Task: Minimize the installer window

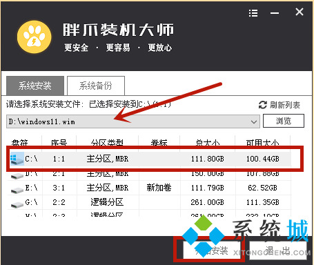Action: pyautogui.click(x=275, y=13)
